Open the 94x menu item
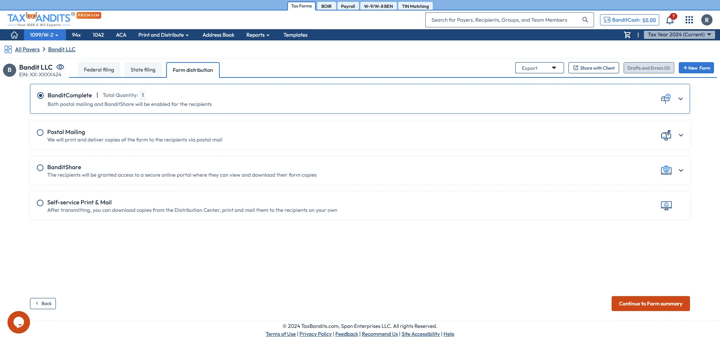The width and height of the screenshot is (720, 341). tap(76, 35)
